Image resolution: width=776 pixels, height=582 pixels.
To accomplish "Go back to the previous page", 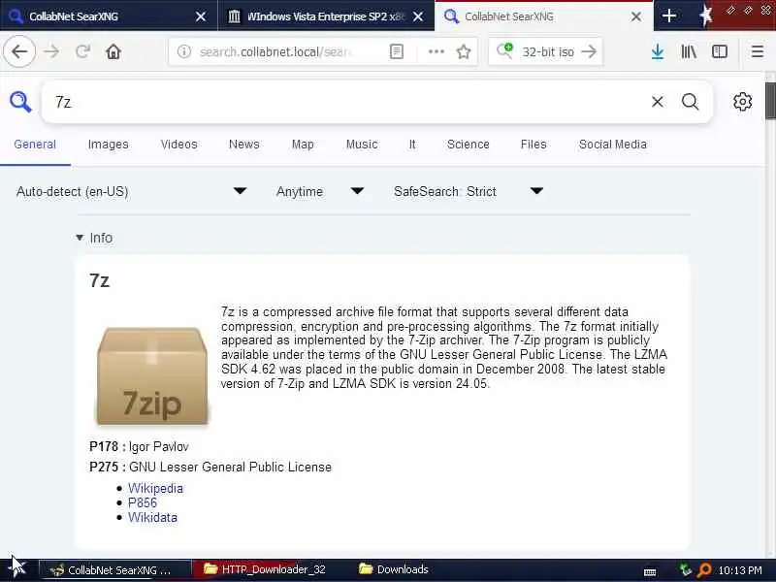I will pyautogui.click(x=19, y=51).
